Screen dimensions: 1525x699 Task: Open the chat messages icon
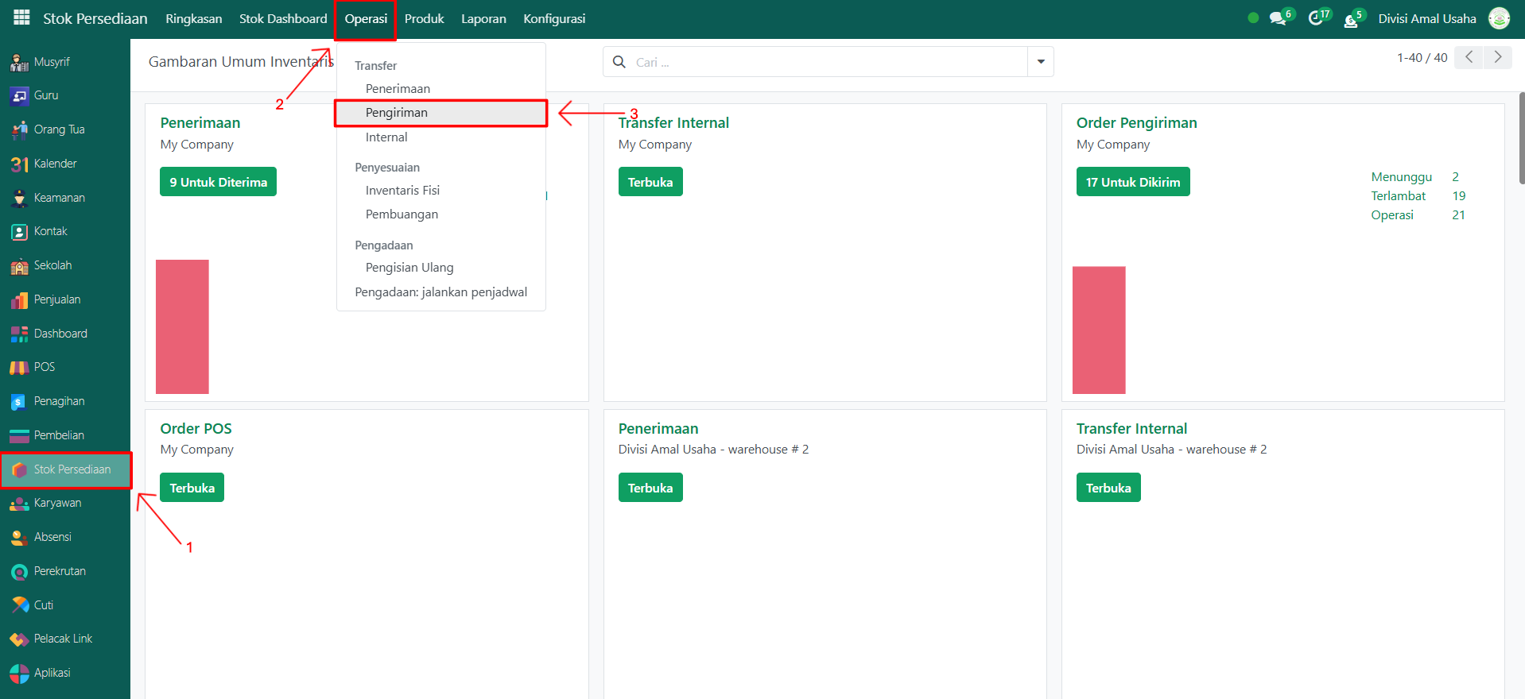tap(1277, 19)
